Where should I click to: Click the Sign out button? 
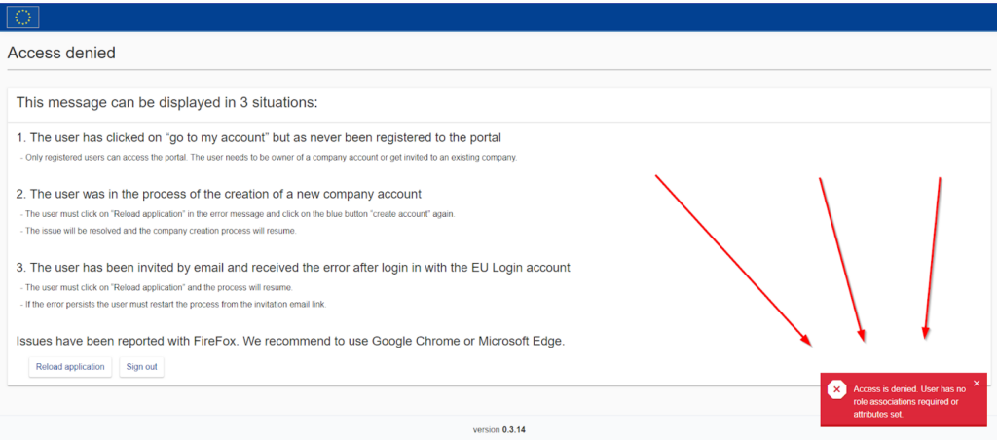(x=141, y=367)
